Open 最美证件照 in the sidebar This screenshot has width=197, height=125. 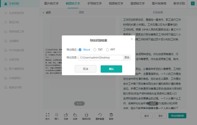(x=13, y=87)
